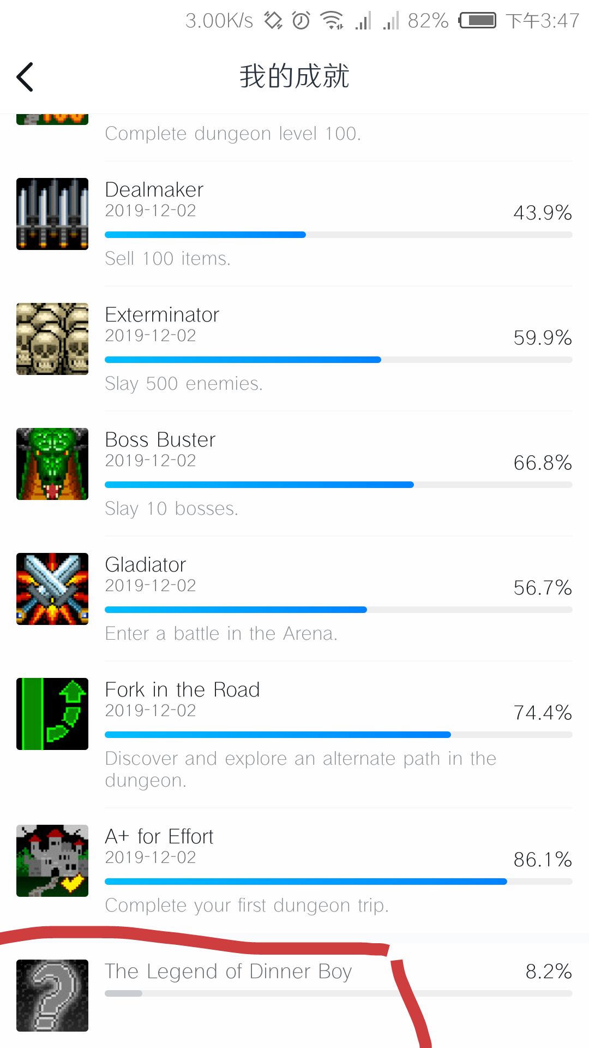Click the Boss Buster progress bar
Screen dimensions: 589x1048
[x=339, y=485]
